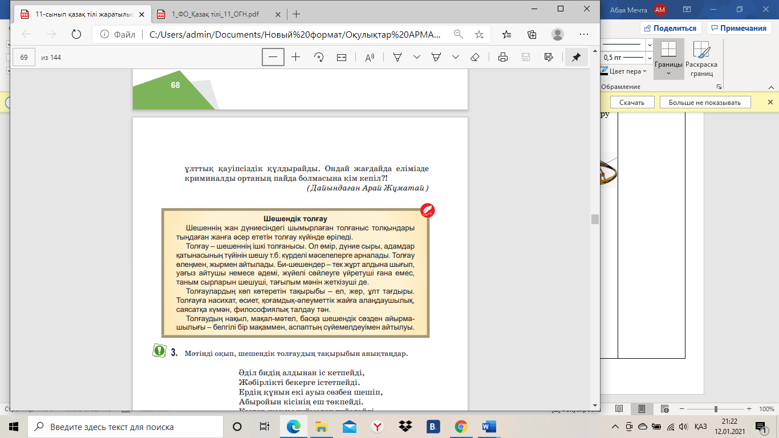
Task: Select the Erase tool in PDF toolbar
Action: [474, 57]
